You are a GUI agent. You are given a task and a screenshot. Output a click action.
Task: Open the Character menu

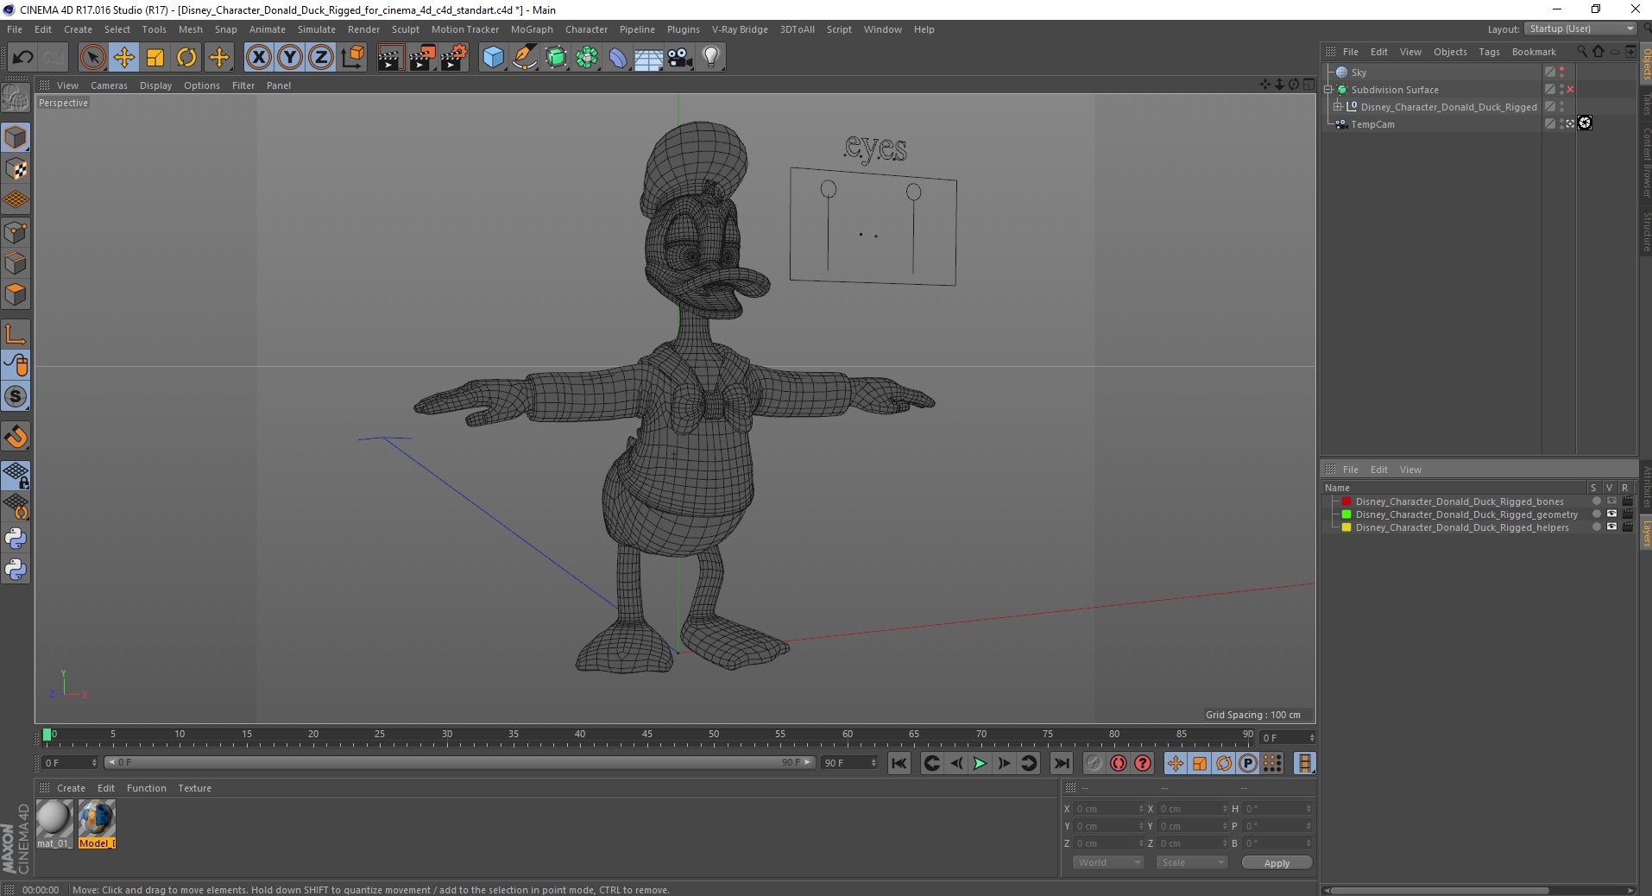(x=586, y=29)
